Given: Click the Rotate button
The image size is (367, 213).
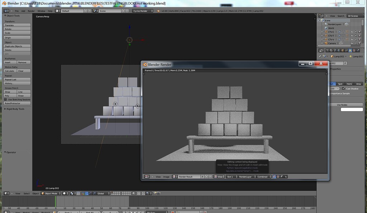Looking at the screenshot, I should tap(17, 29).
